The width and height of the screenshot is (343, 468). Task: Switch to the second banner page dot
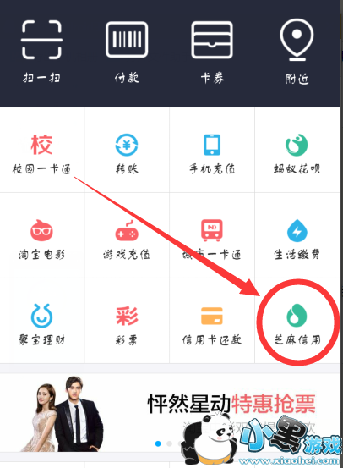[169, 443]
